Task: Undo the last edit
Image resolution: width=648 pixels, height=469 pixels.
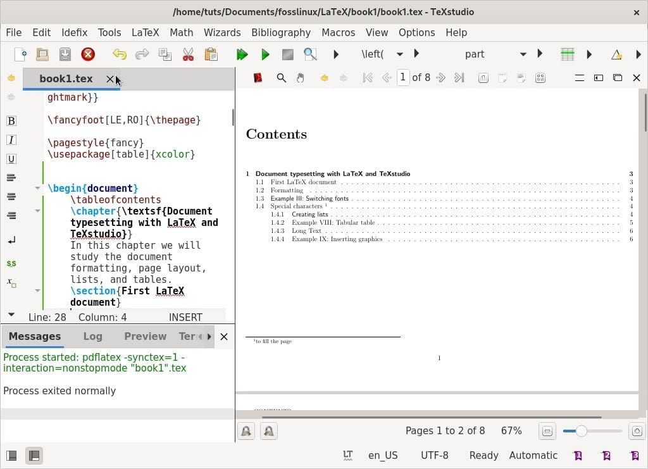Action: [x=120, y=54]
